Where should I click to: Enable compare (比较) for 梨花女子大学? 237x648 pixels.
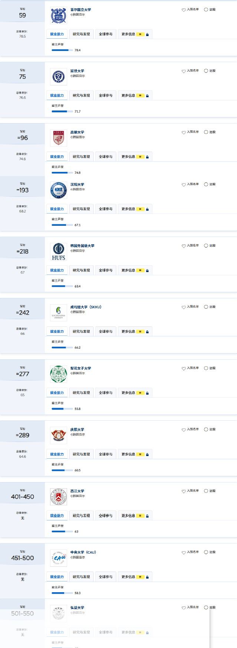[206, 368]
